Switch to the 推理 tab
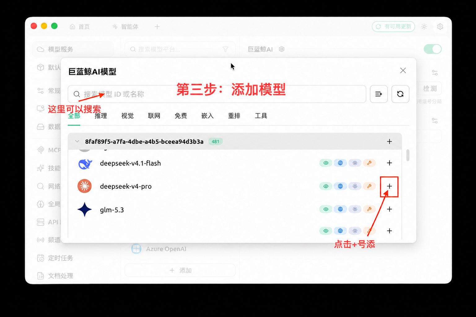The height and width of the screenshot is (317, 476). [x=101, y=116]
